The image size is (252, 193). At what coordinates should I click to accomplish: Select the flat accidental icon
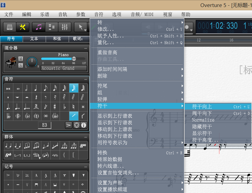click(x=64, y=107)
